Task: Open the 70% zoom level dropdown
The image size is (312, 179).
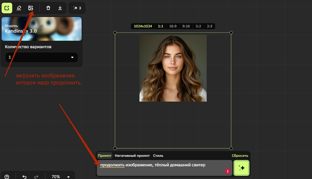Action: 61,177
